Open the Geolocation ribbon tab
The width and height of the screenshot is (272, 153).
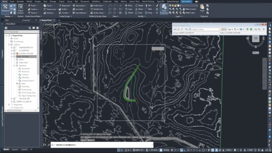coord(186,1)
